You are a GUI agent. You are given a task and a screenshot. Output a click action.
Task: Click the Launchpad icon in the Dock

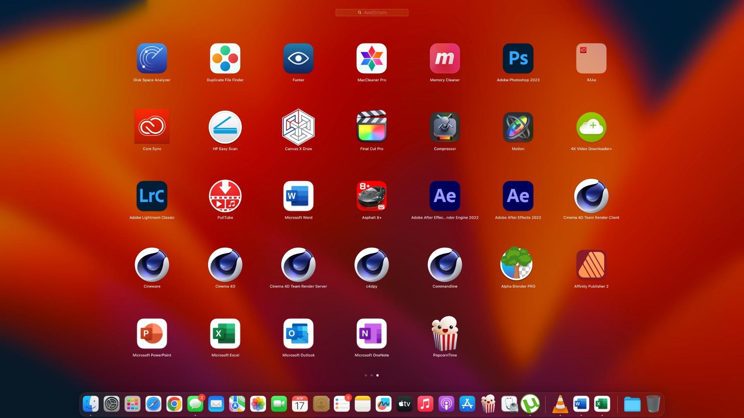coord(133,404)
